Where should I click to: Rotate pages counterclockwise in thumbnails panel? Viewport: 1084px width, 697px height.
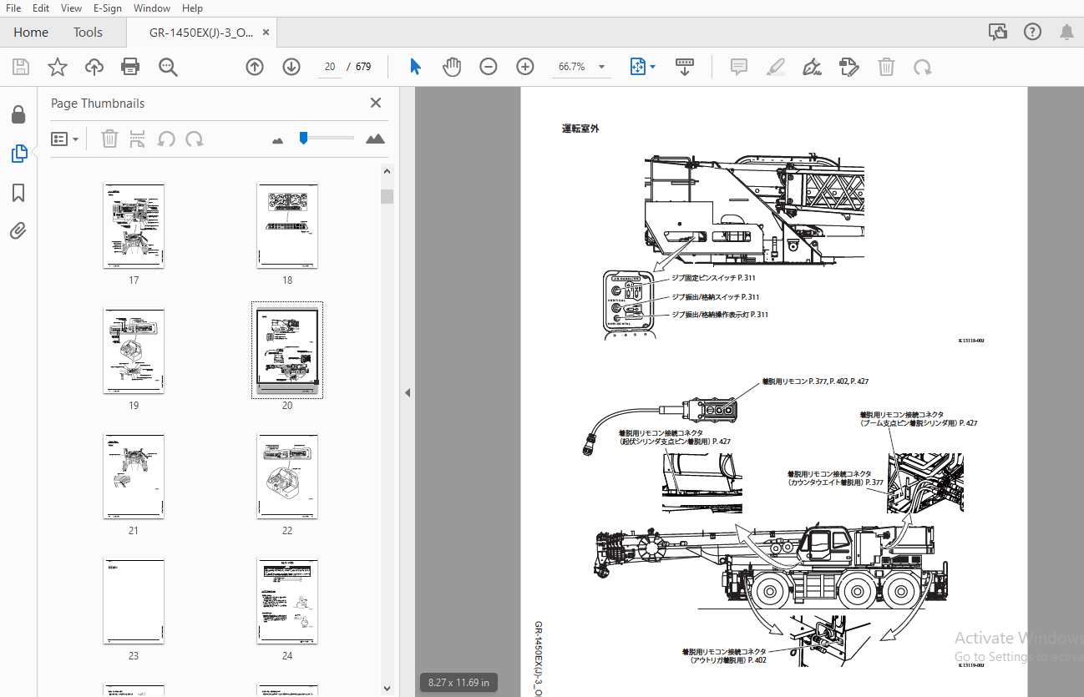pyautogui.click(x=166, y=139)
